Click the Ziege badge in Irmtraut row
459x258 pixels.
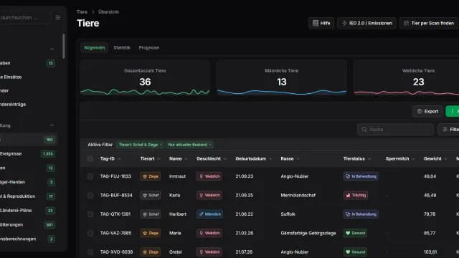coord(150,176)
